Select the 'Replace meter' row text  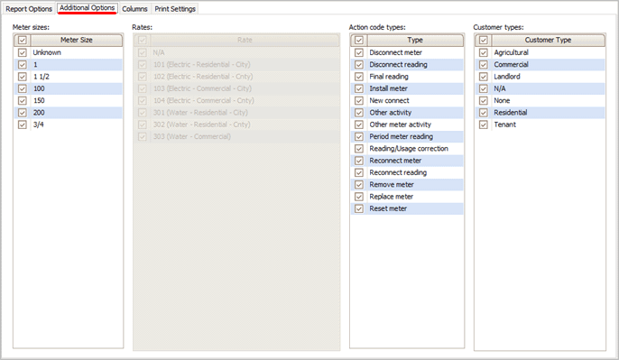392,197
